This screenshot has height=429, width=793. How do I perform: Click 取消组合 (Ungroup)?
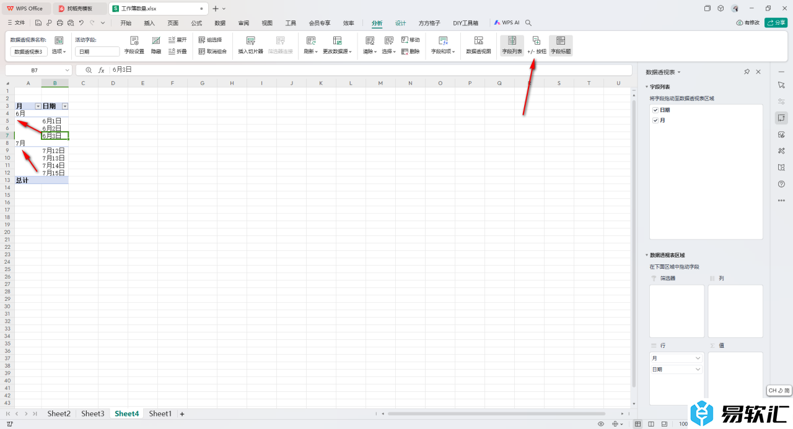click(x=212, y=51)
